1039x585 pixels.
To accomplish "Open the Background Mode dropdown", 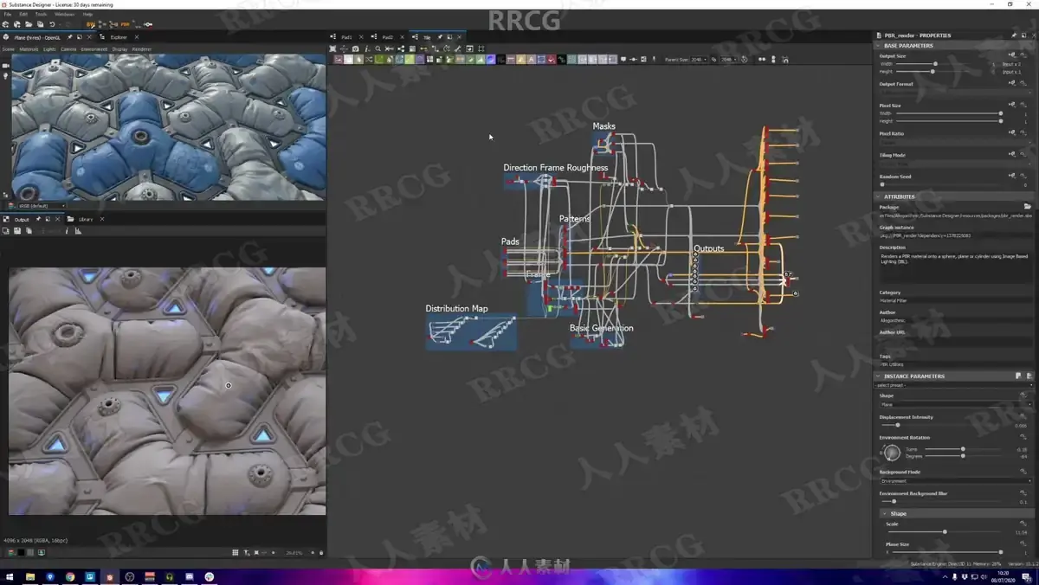I will tap(956, 480).
